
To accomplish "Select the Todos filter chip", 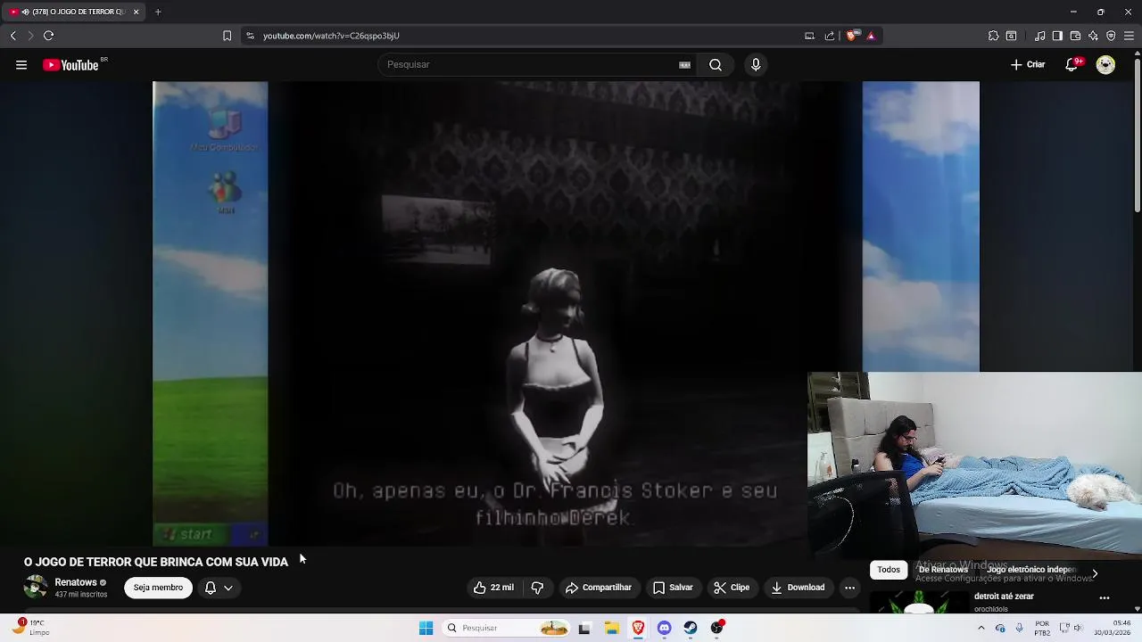I will click(889, 570).
